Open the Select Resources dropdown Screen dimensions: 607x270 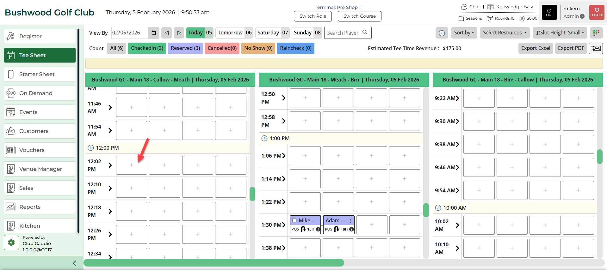click(x=505, y=33)
